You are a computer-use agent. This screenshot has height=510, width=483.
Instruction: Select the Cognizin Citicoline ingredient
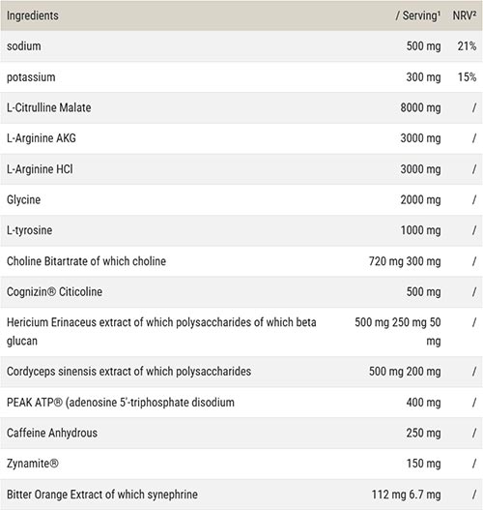tap(54, 291)
